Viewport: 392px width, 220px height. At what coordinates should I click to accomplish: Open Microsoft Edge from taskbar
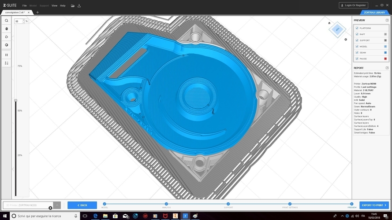[95, 216]
